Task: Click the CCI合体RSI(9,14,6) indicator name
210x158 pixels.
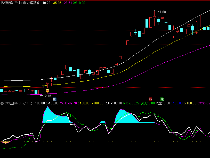Action: (19, 103)
